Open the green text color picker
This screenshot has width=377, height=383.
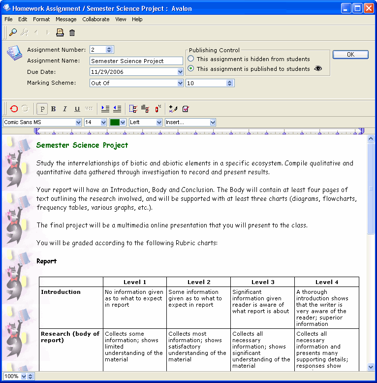click(123, 122)
